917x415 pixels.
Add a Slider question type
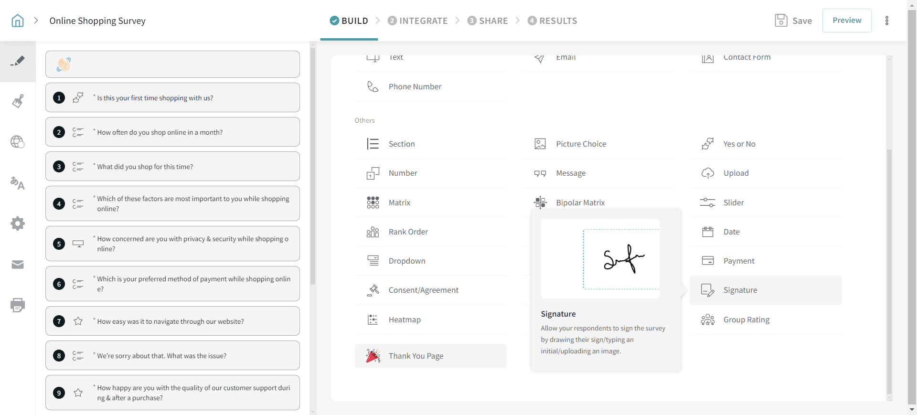(734, 202)
